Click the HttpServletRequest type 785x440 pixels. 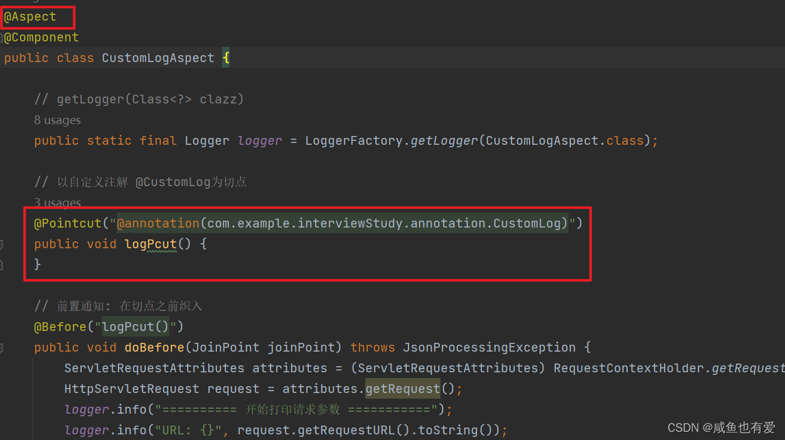pyautogui.click(x=132, y=389)
